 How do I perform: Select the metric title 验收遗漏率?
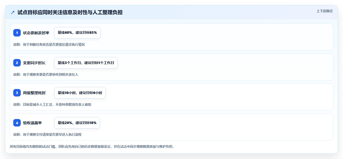point(32,123)
